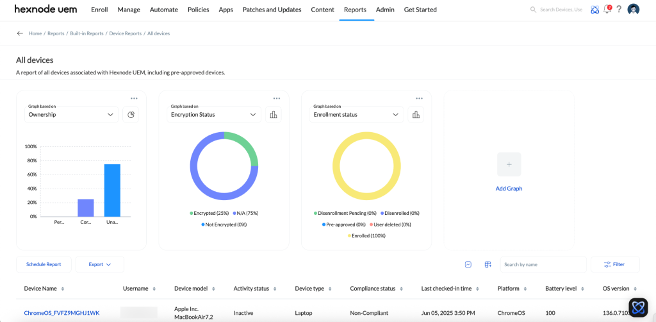Viewport: 656px width, 322px height.
Task: Click the notifications bell icon
Action: (x=607, y=10)
